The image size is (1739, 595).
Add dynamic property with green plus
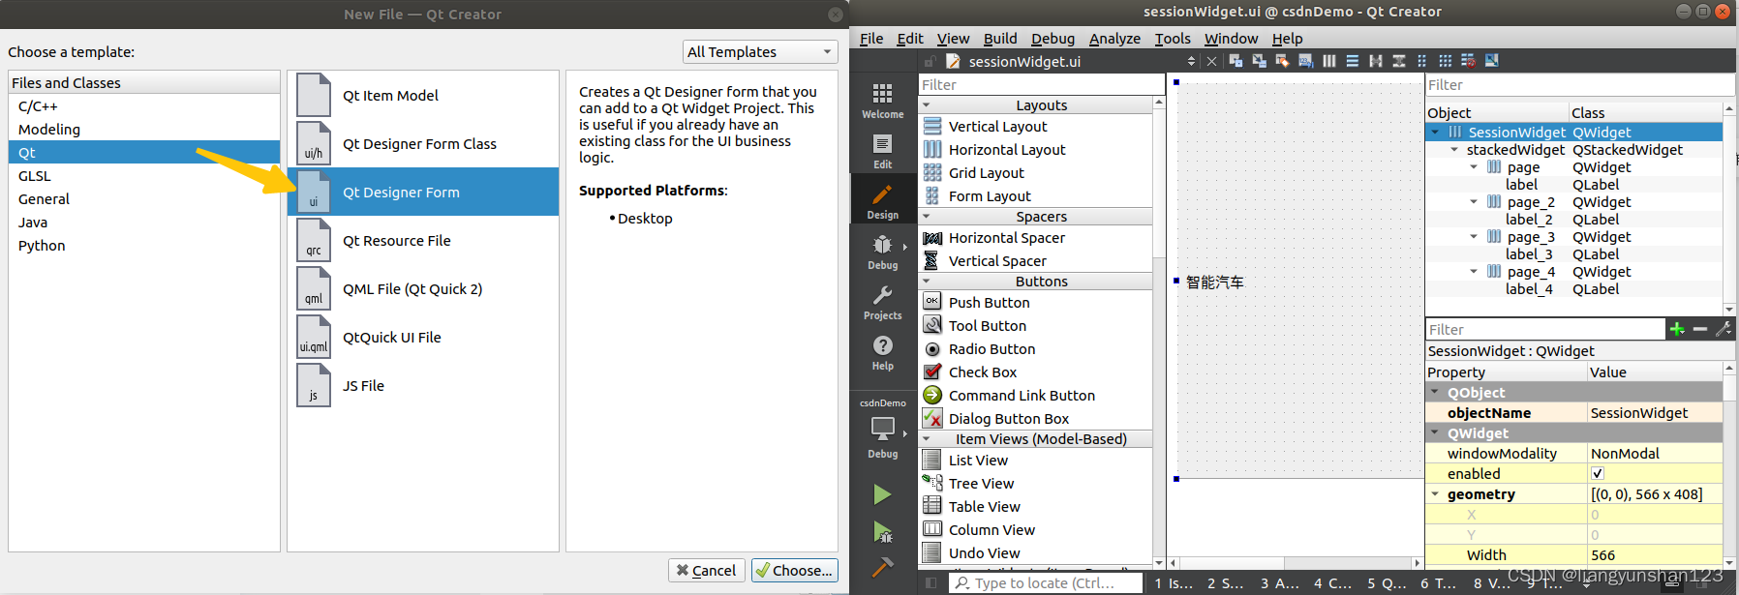coord(1677,329)
